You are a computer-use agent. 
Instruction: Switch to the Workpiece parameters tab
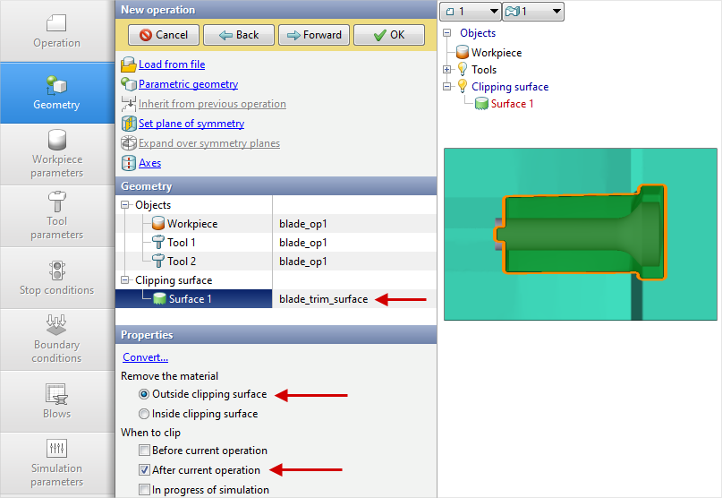tap(57, 153)
